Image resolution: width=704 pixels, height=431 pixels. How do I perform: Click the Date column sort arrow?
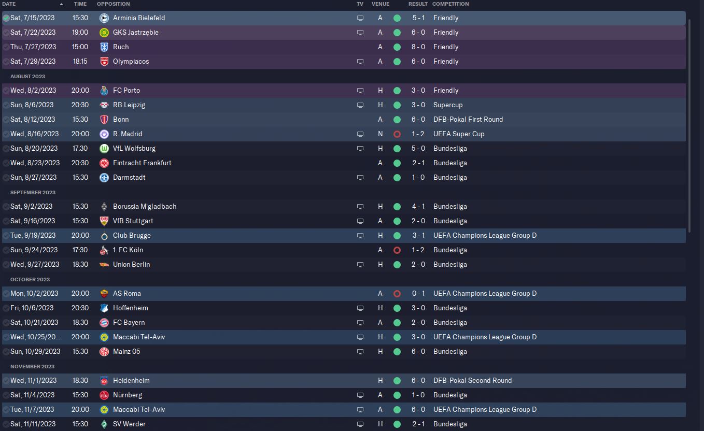click(x=61, y=4)
